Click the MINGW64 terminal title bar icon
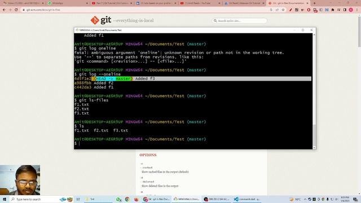The height and width of the screenshot is (203, 361). click(77, 30)
